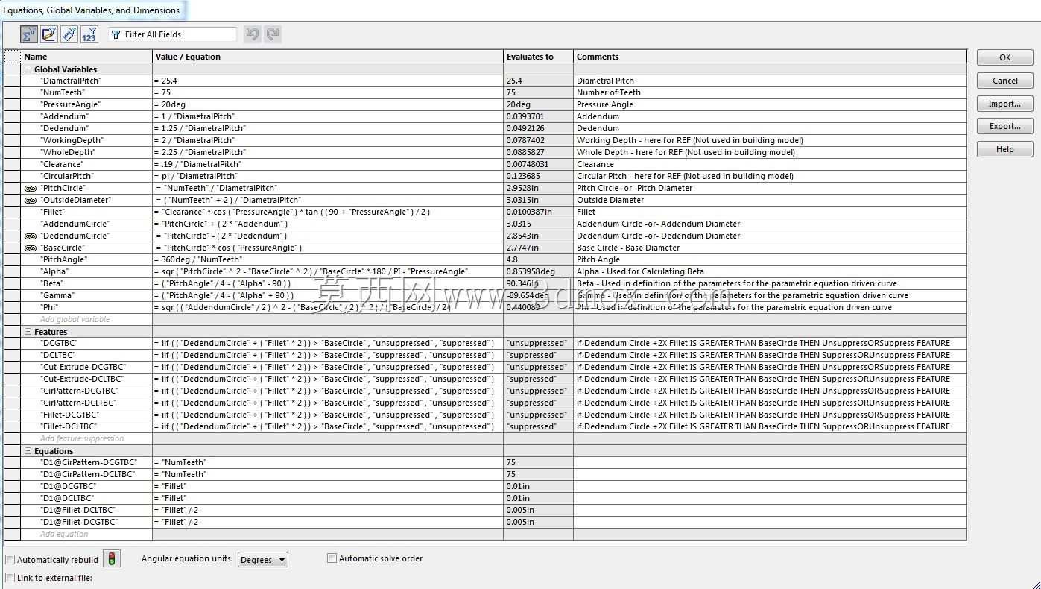Open Help for equations dialog
The width and height of the screenshot is (1041, 589).
[1005, 149]
